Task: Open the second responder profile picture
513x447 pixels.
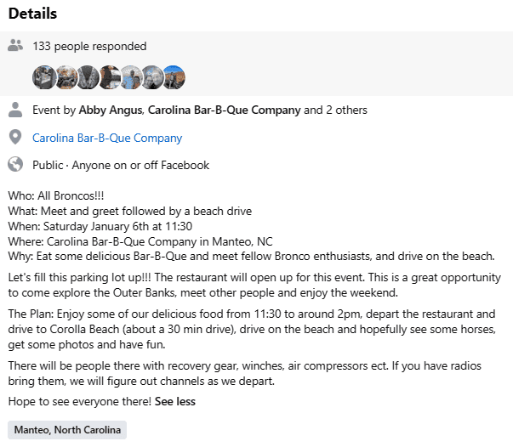Action: pyautogui.click(x=66, y=77)
